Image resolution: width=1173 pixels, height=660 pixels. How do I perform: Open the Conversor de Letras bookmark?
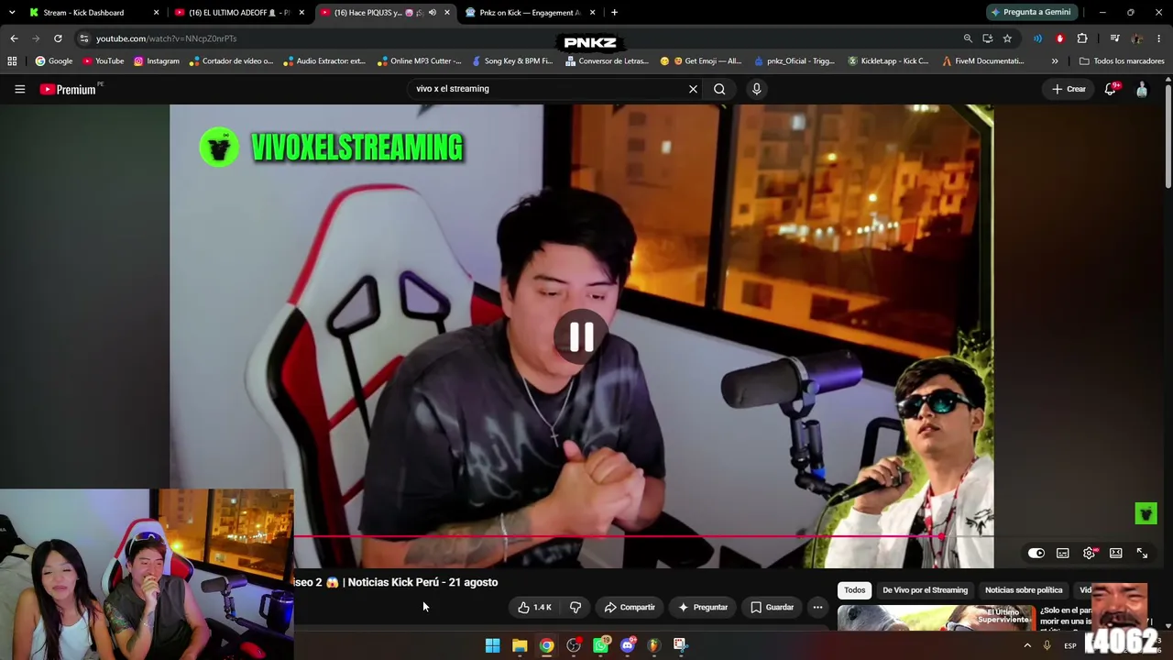608,61
